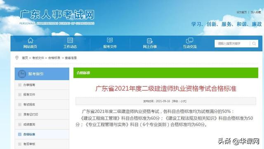Click the text 《专业工程管理与实务》
Screen dimensions: 264x149
(107, 125)
